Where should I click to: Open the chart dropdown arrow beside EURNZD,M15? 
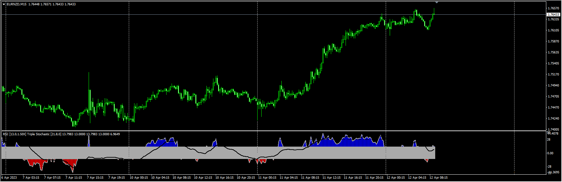pyautogui.click(x=4, y=4)
